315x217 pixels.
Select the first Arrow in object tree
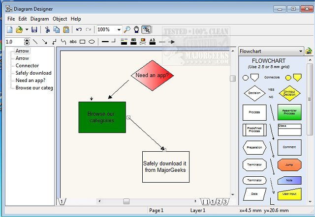[x=22, y=51]
